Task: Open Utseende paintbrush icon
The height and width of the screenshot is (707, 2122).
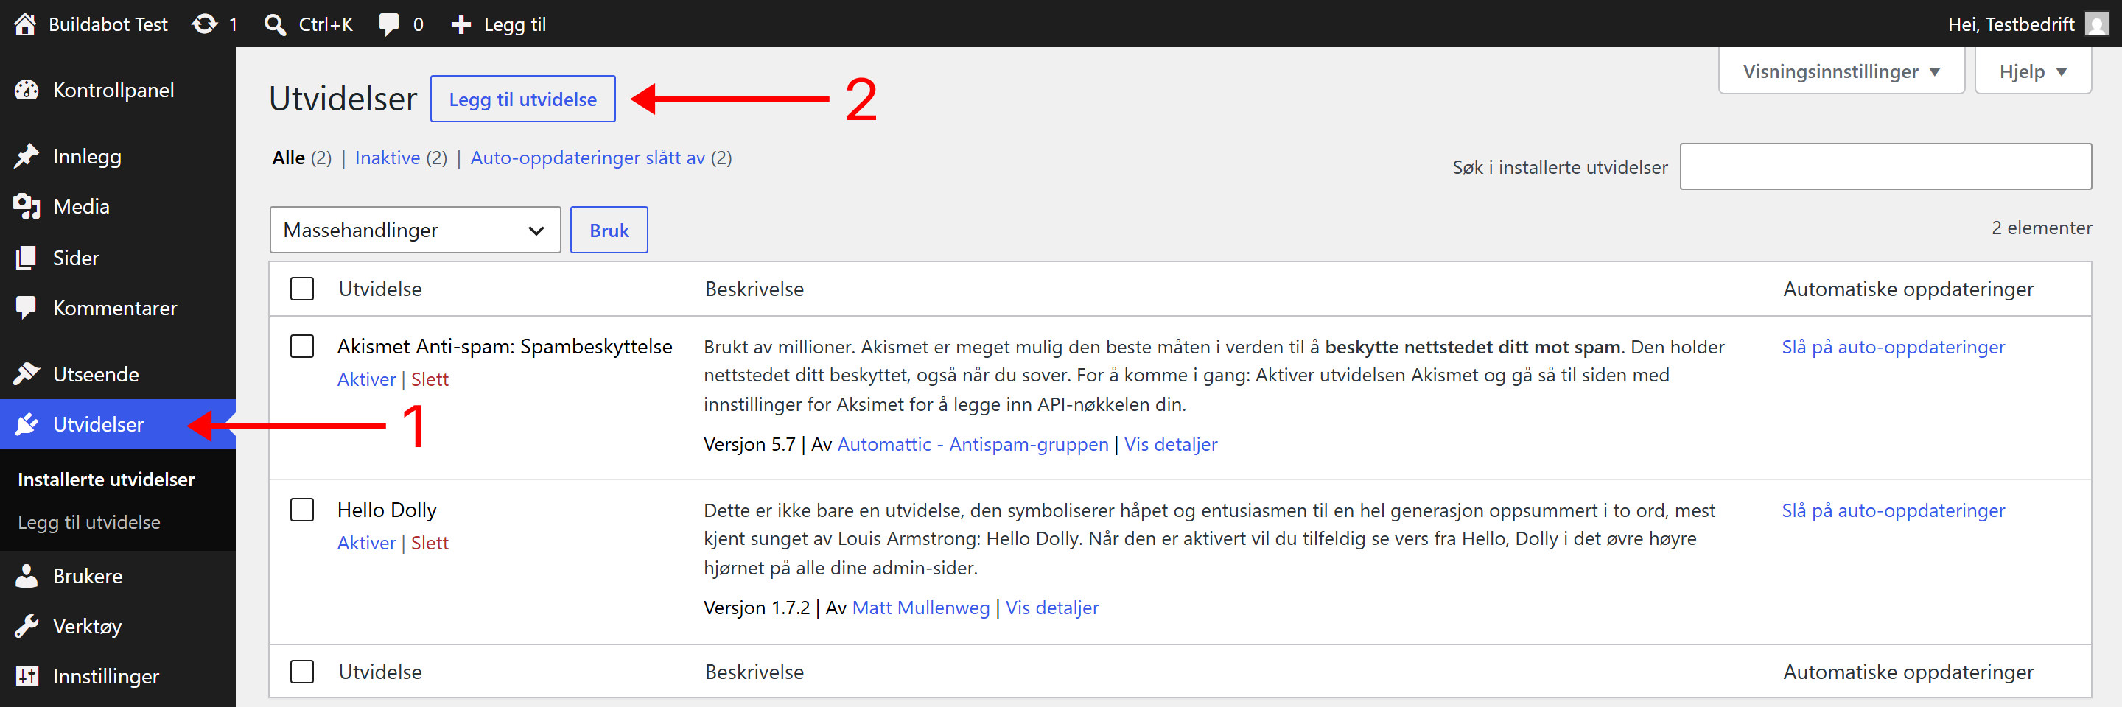Action: point(27,374)
